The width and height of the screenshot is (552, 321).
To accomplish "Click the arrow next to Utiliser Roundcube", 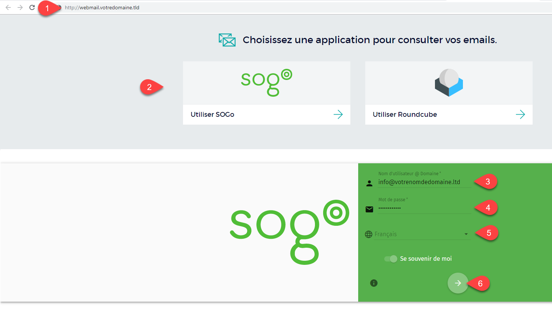I will coord(520,115).
